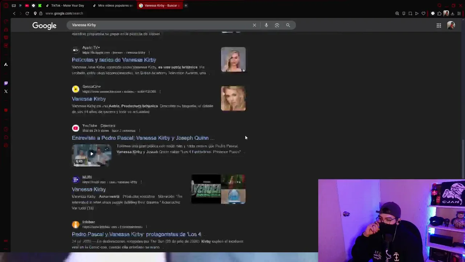Open the YouTube pinned tab
465x262 pixels.
pyautogui.click(x=27, y=5)
